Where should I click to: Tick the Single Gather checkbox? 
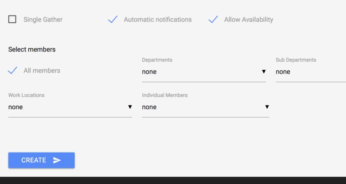[x=13, y=19]
